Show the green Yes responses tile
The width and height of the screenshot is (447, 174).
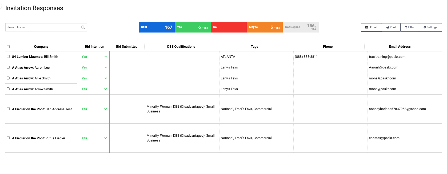click(x=193, y=27)
